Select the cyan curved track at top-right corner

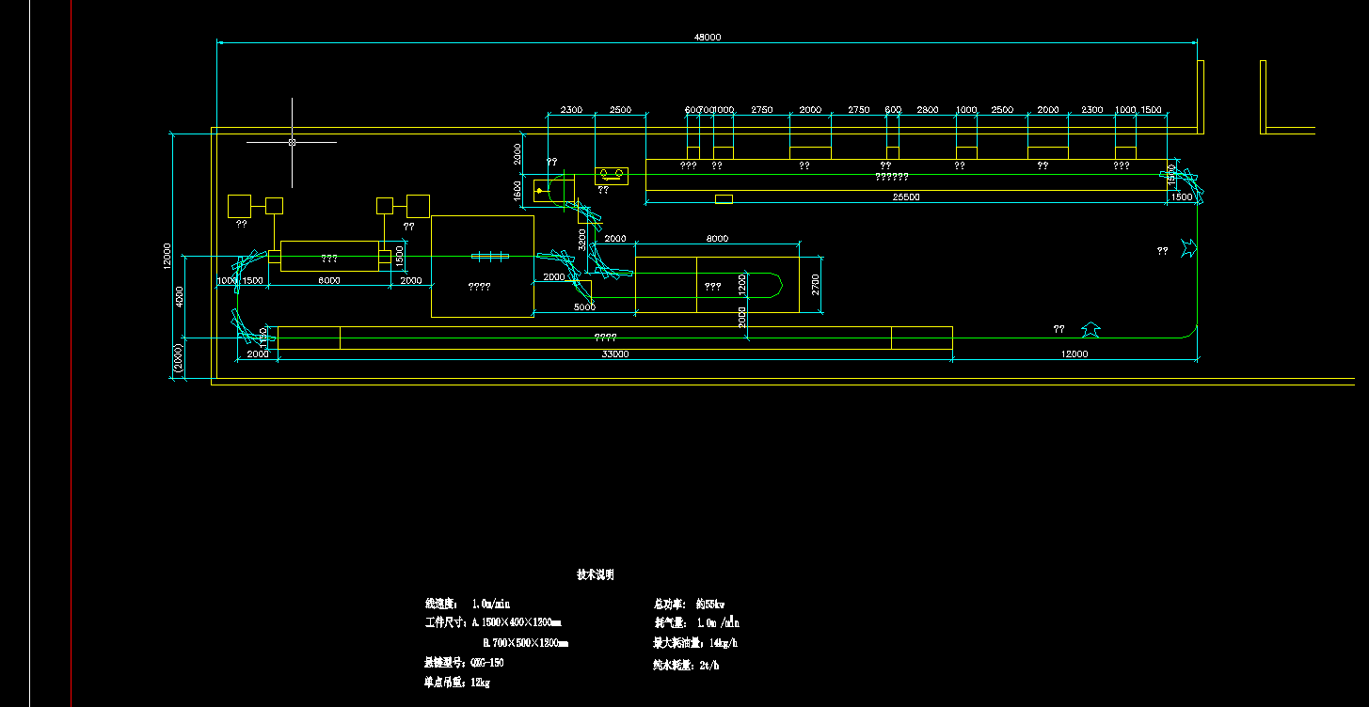1185,185
